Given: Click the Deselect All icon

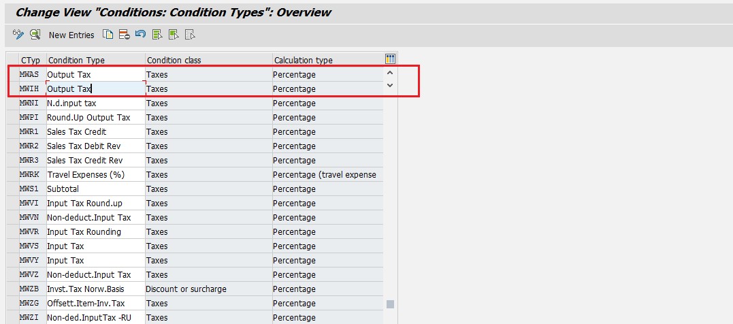Looking at the screenshot, I should pyautogui.click(x=190, y=34).
